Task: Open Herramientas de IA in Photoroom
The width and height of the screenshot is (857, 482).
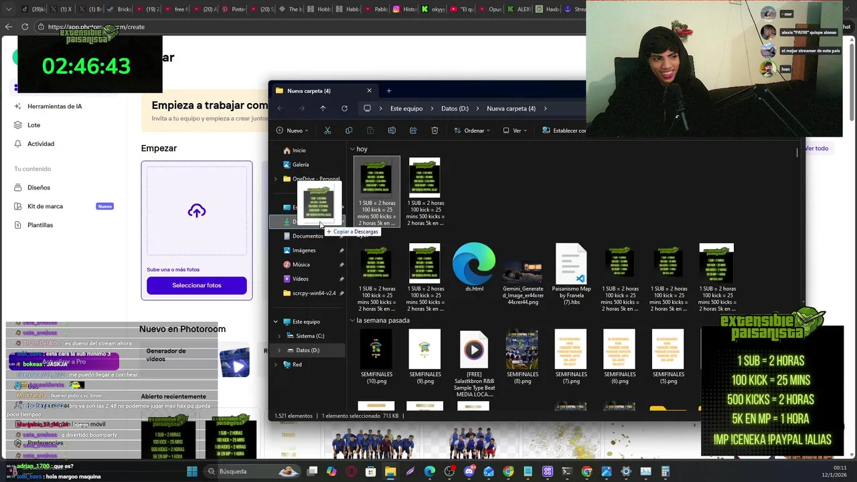Action: click(x=55, y=106)
